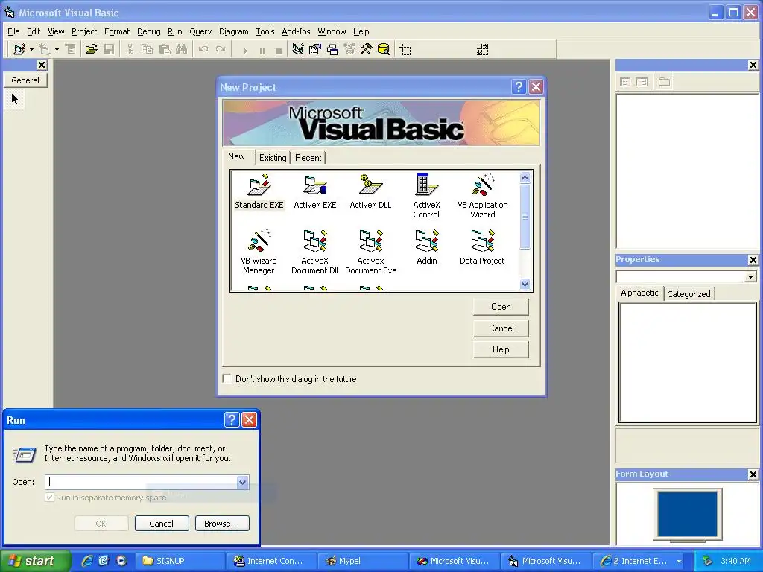
Task: Click the Open Project folder icon
Action: 91,49
